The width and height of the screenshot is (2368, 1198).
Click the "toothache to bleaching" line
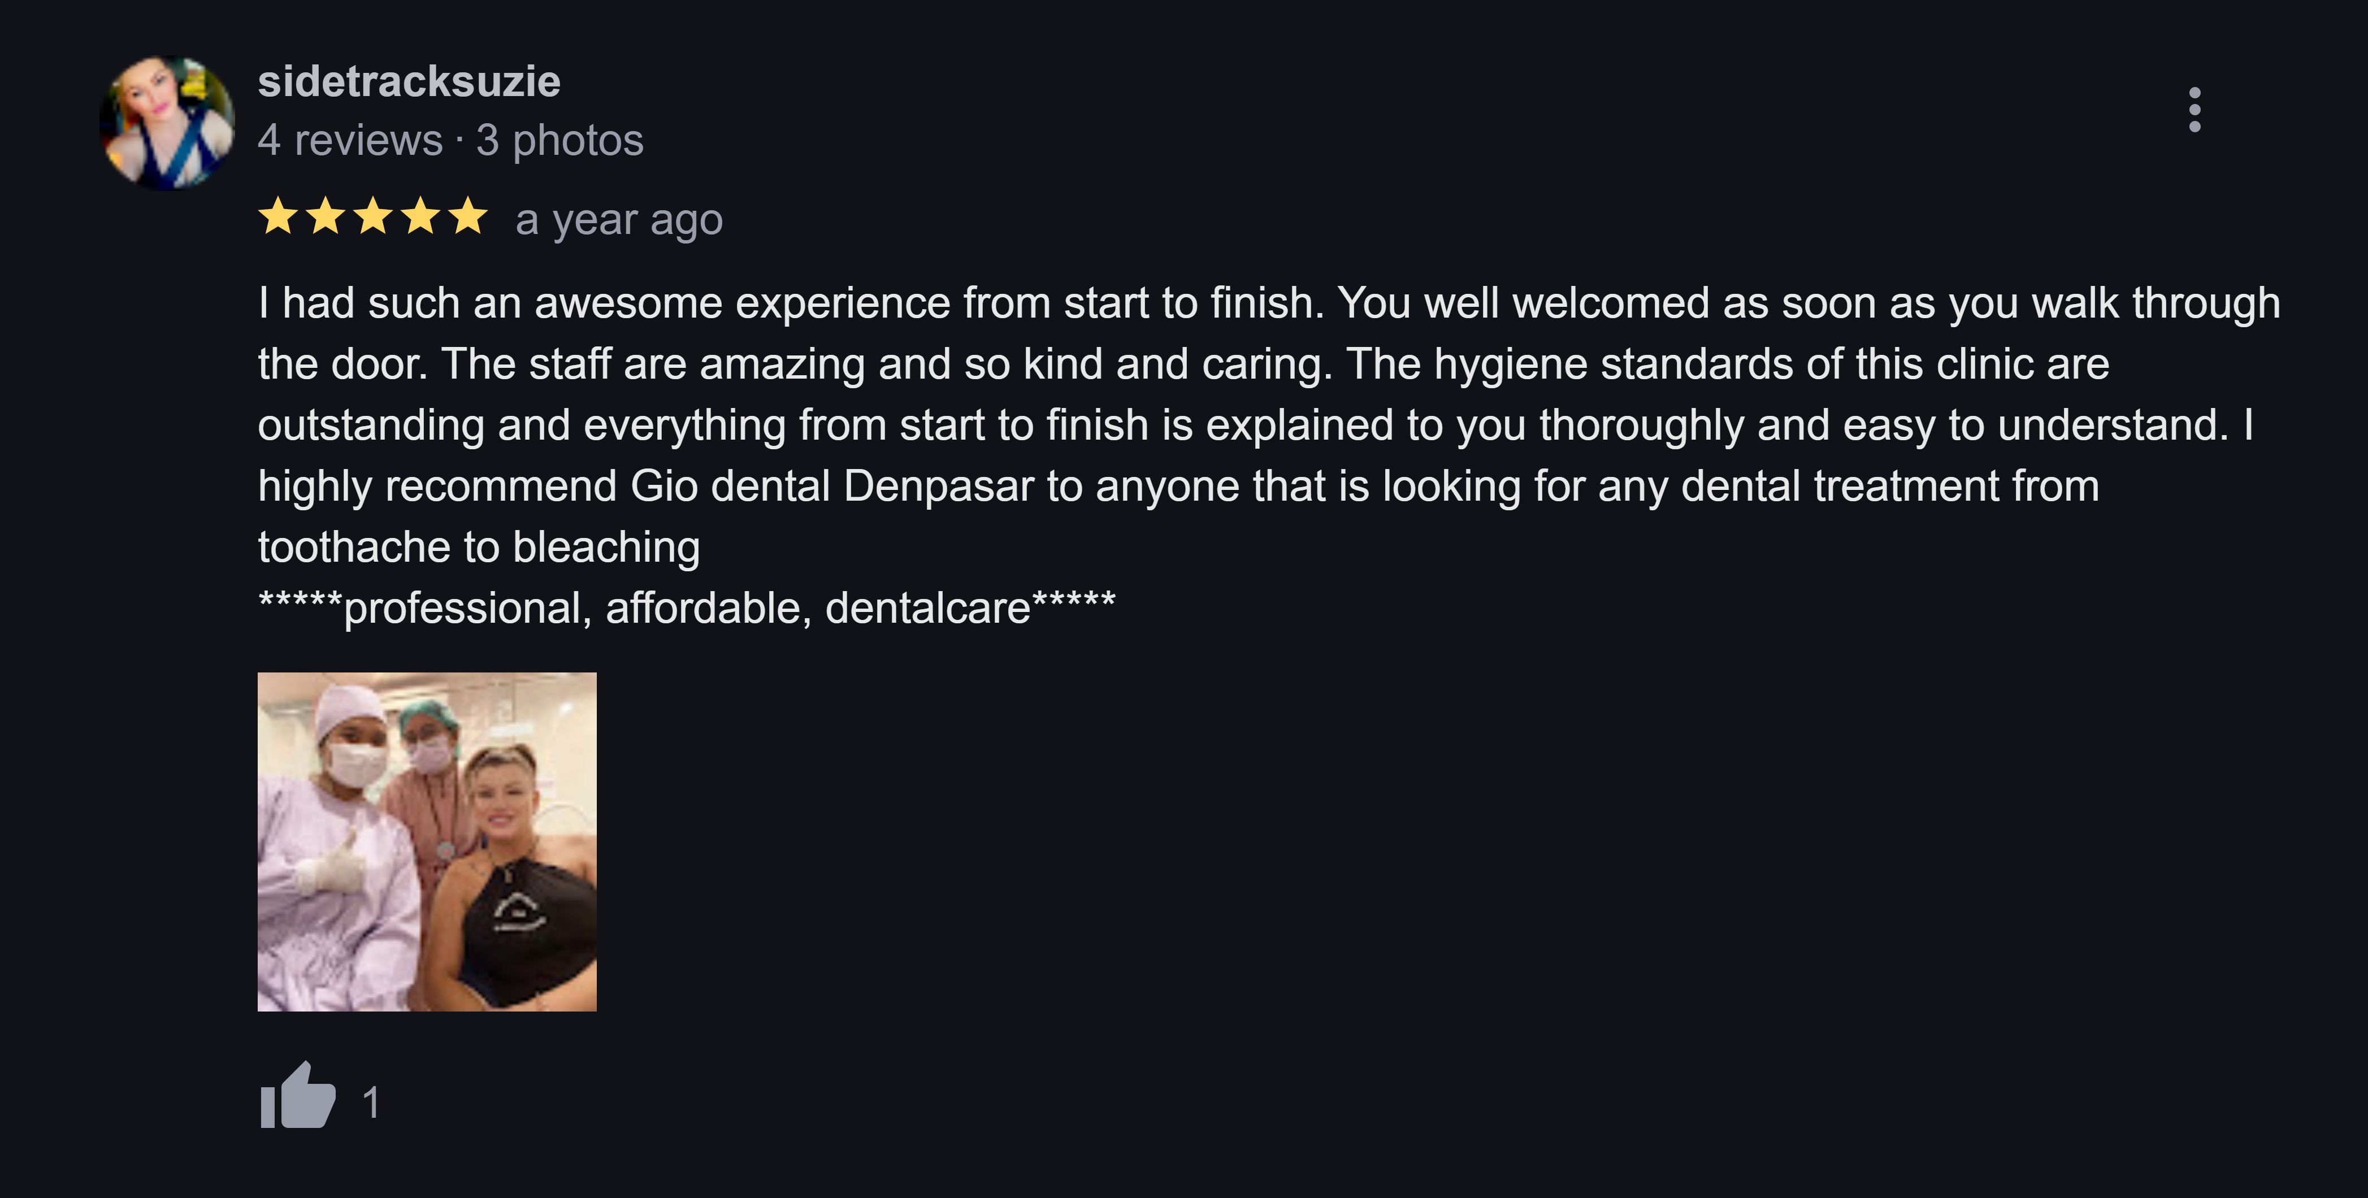pos(479,547)
